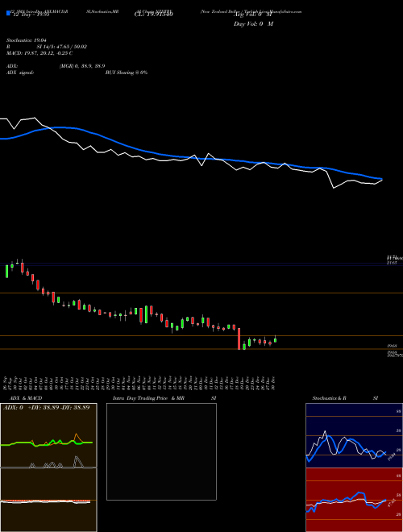Select the '12 Day = 19.95' reading
403x532 pixels.
[30, 15]
